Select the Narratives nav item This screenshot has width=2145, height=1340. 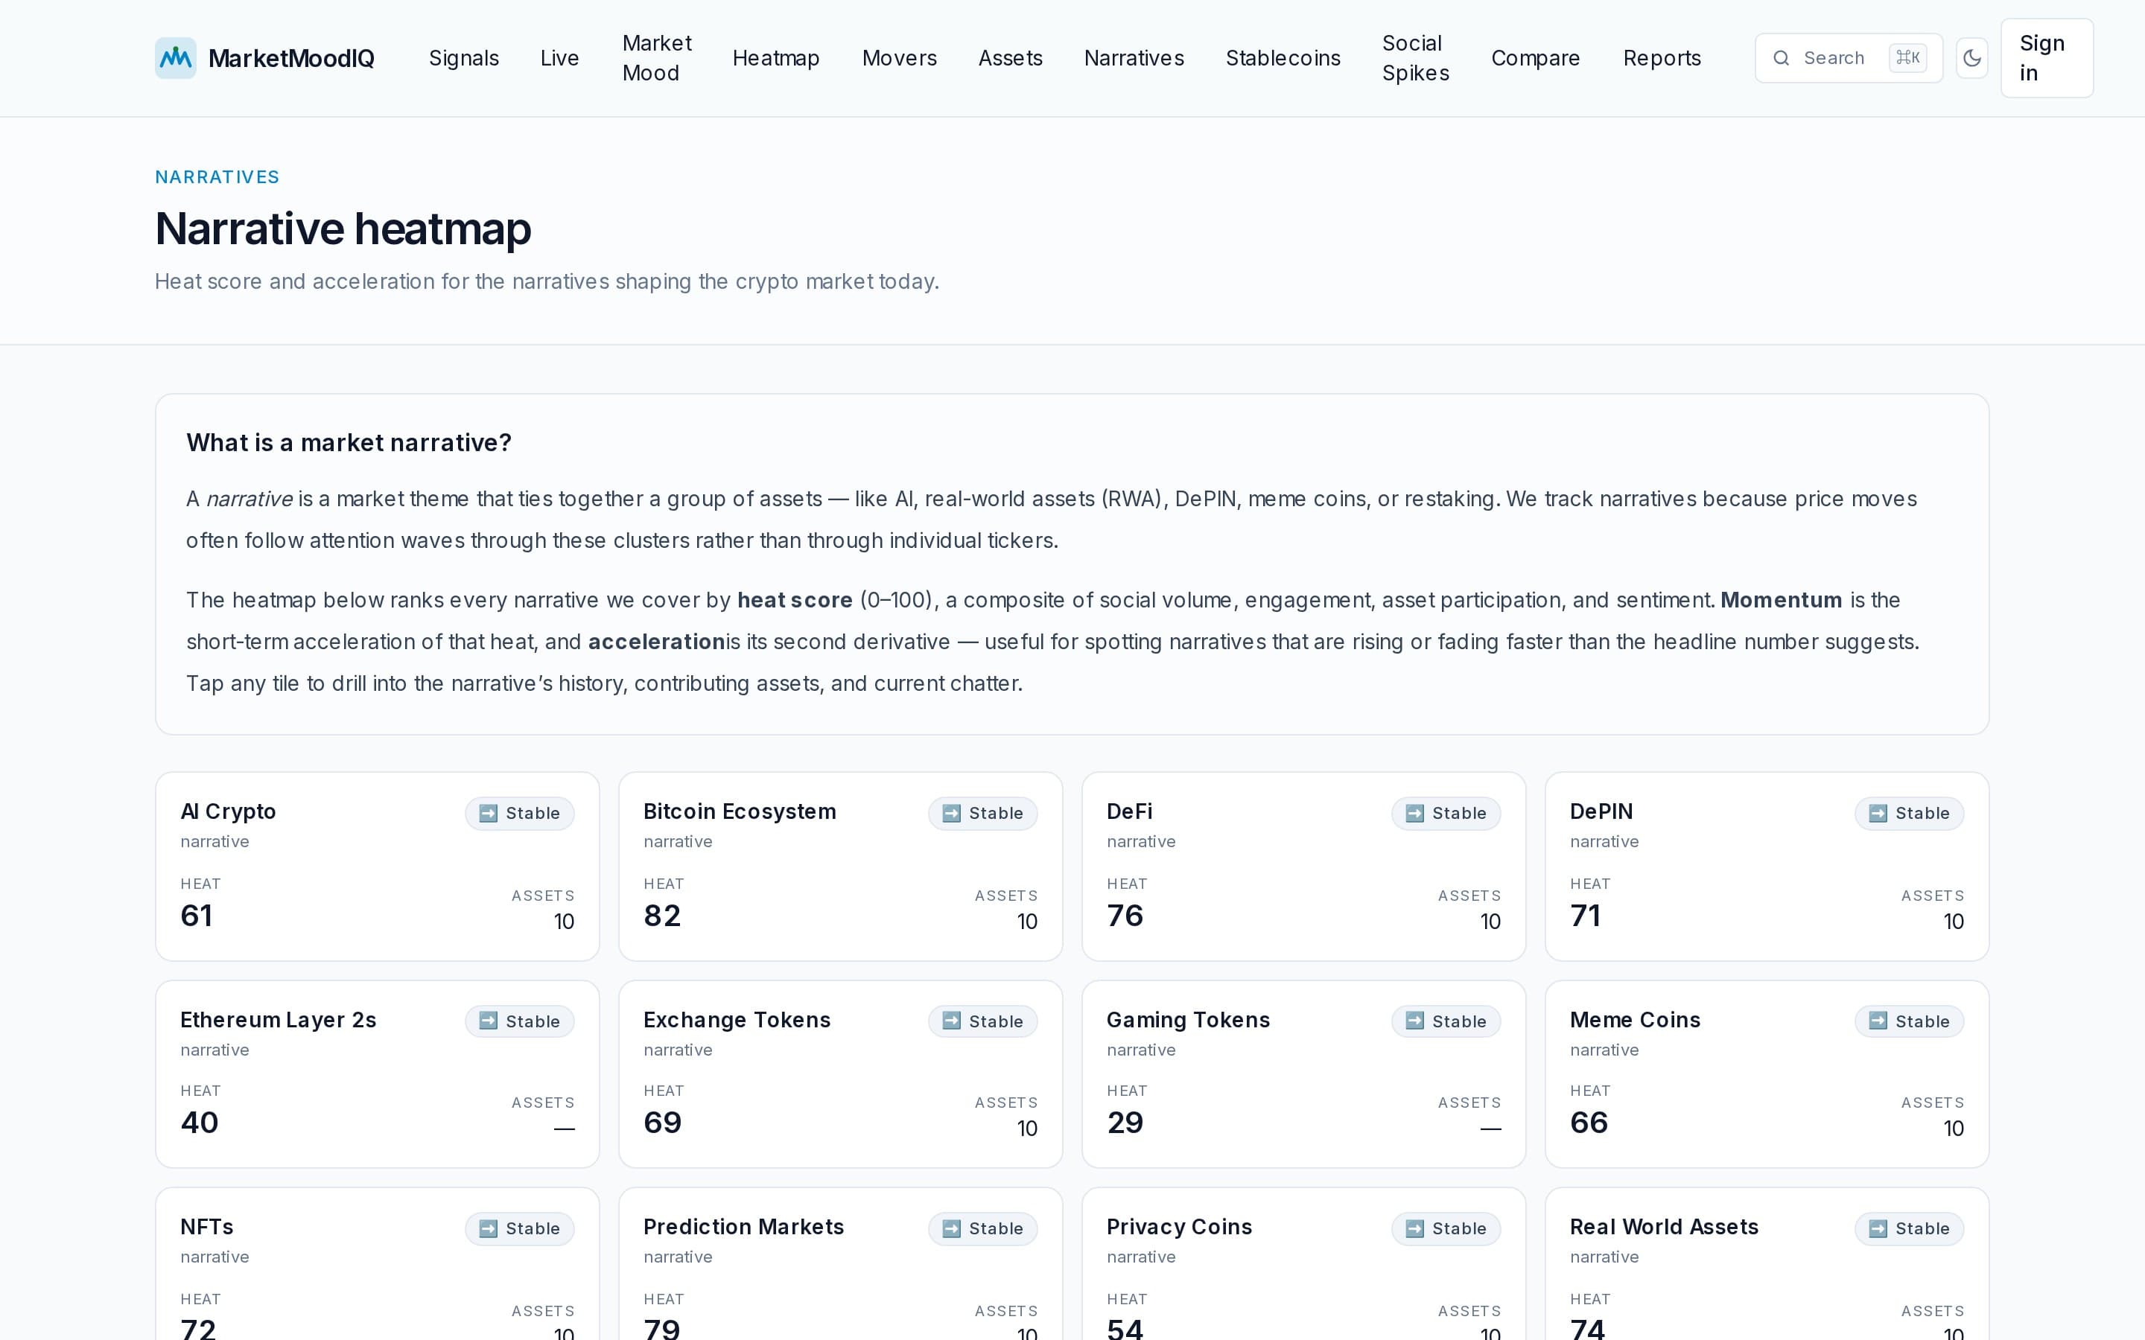[x=1134, y=57]
